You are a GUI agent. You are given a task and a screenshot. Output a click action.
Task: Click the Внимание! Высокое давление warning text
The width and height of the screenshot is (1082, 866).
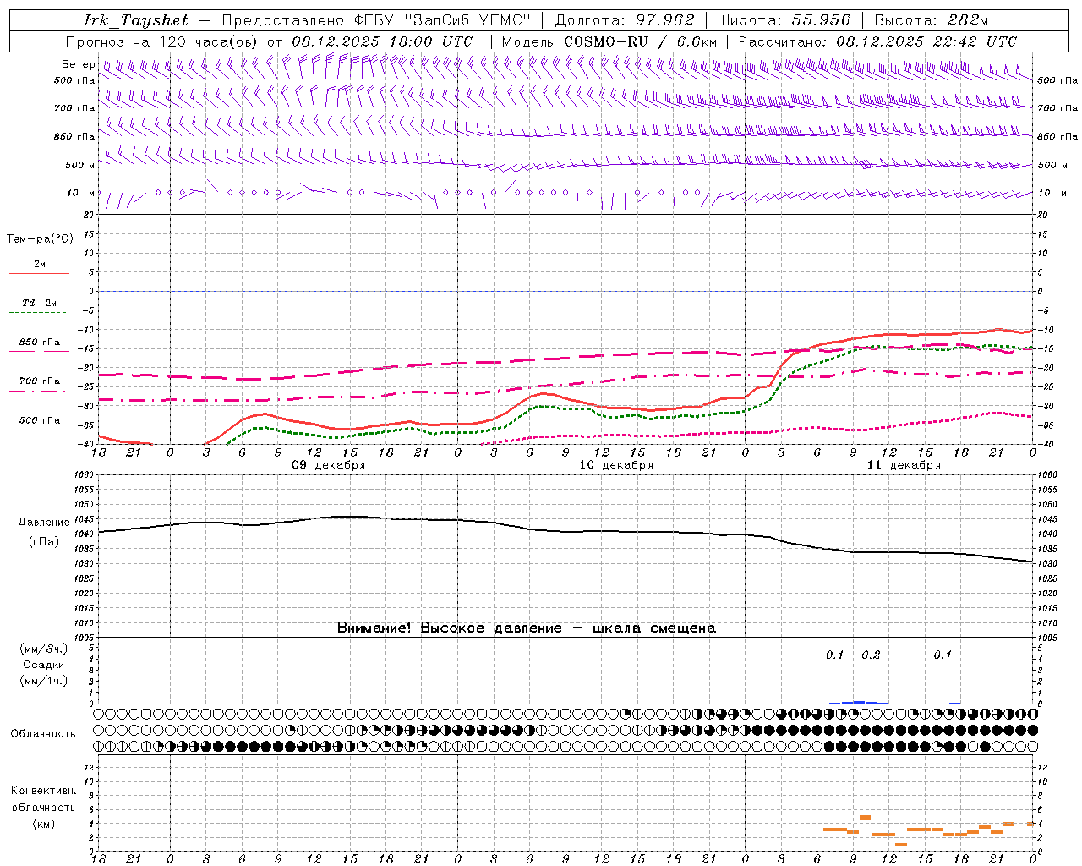[x=526, y=628]
